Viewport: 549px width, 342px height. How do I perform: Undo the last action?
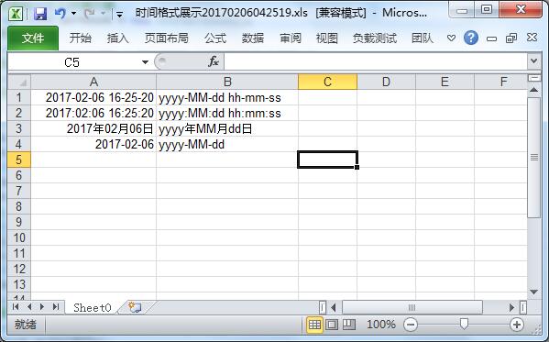pos(60,14)
